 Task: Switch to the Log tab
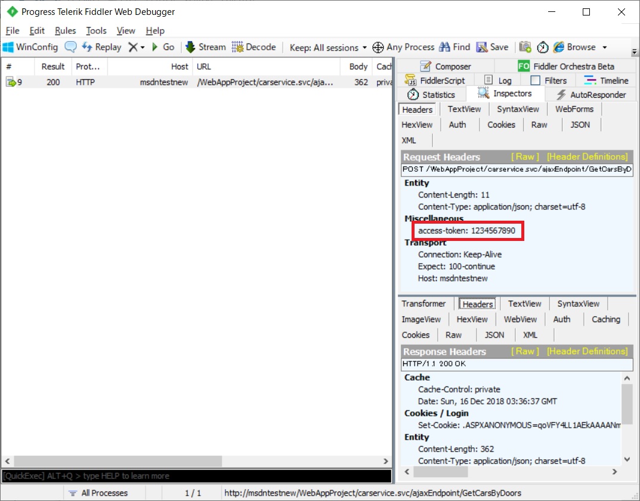(497, 81)
